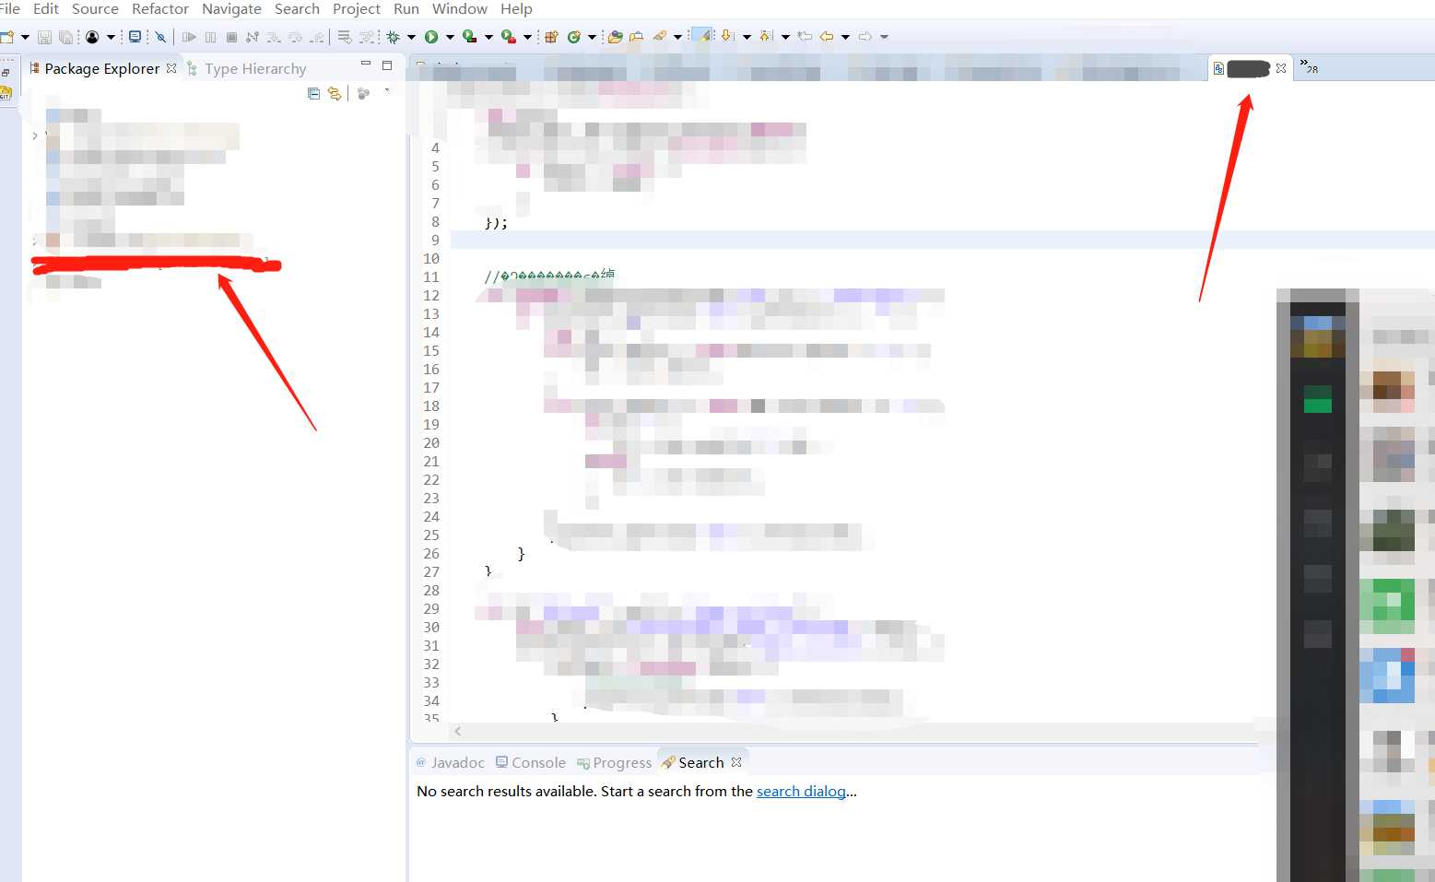The width and height of the screenshot is (1435, 882).
Task: Minimize the Package Explorer view
Action: (x=365, y=64)
